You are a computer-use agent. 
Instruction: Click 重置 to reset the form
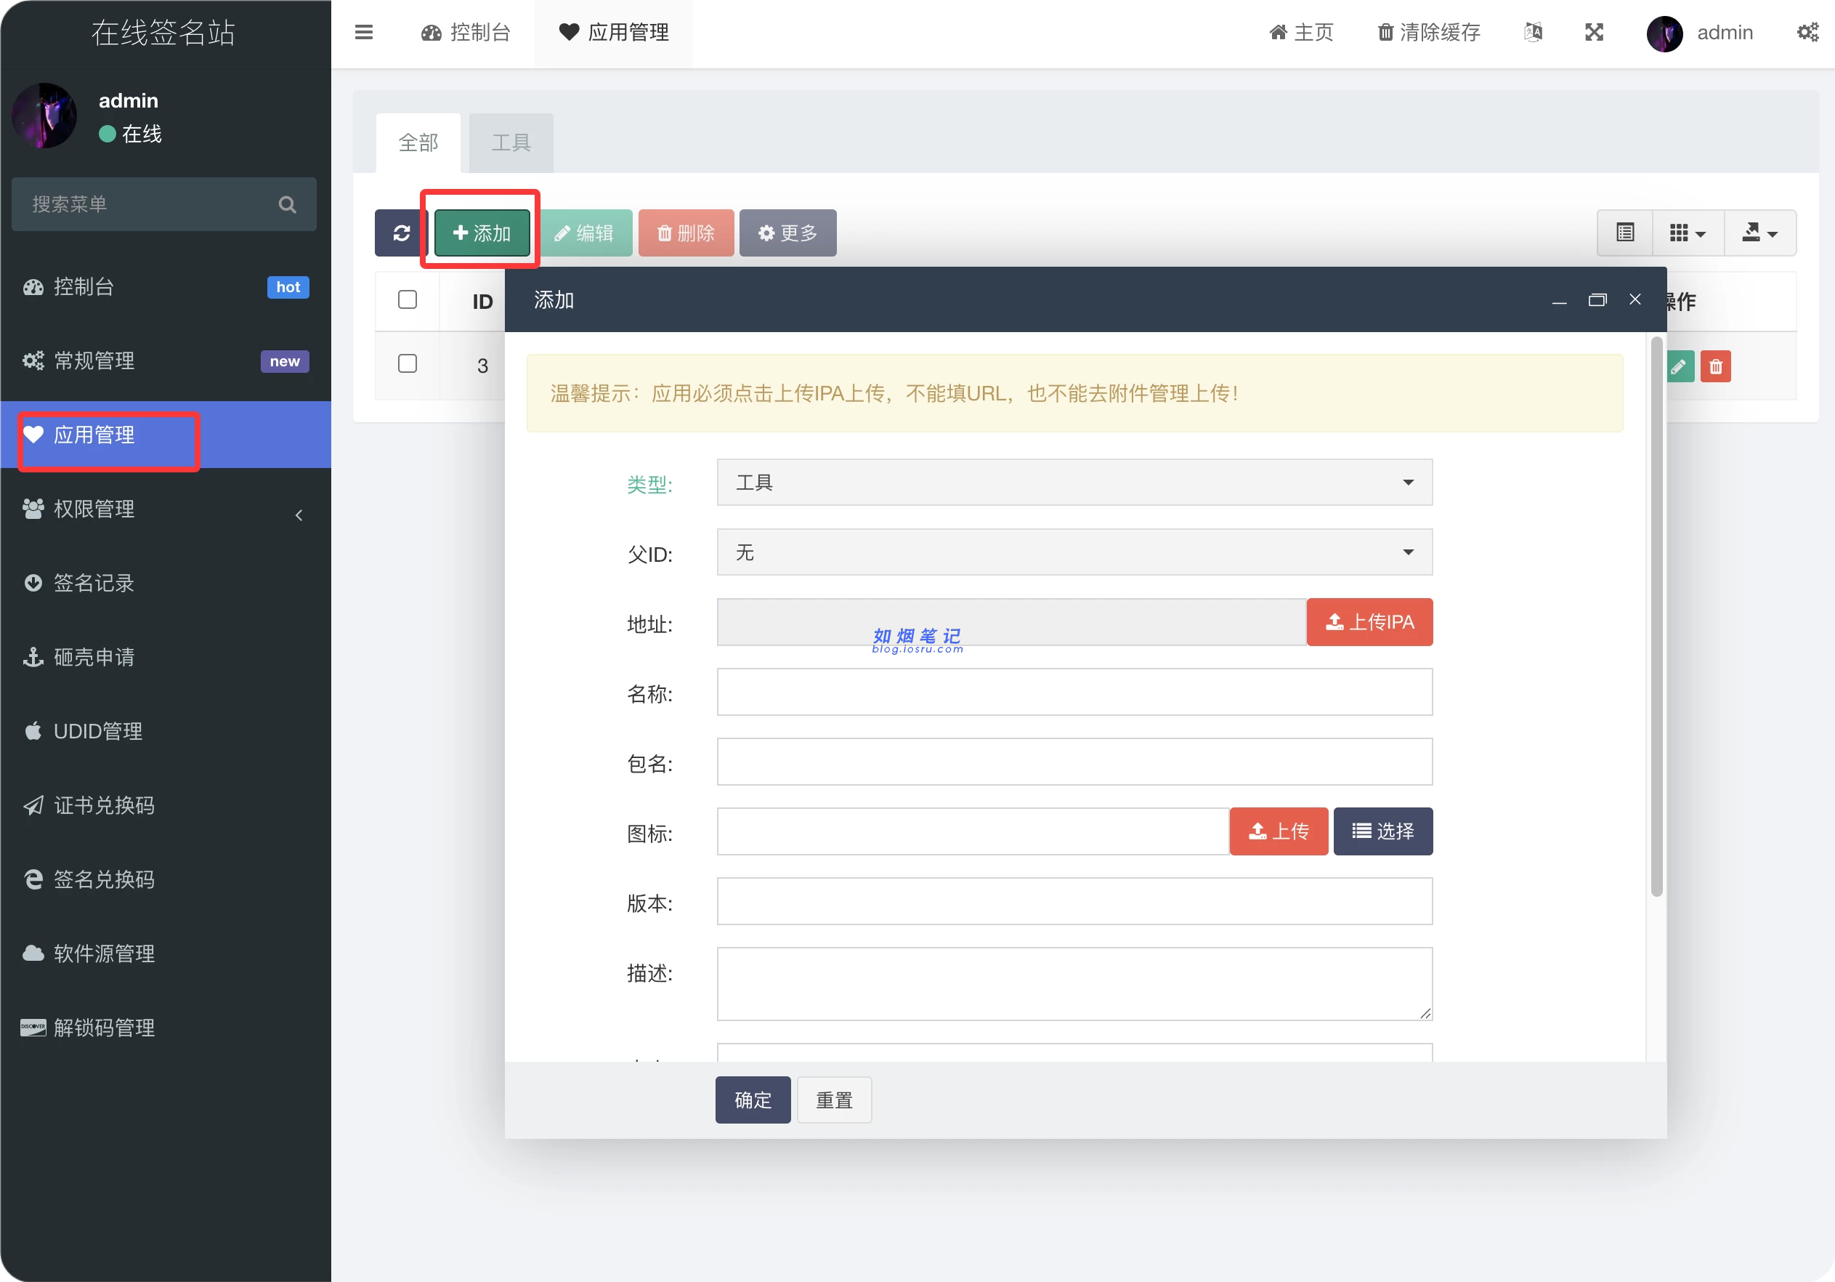835,1100
